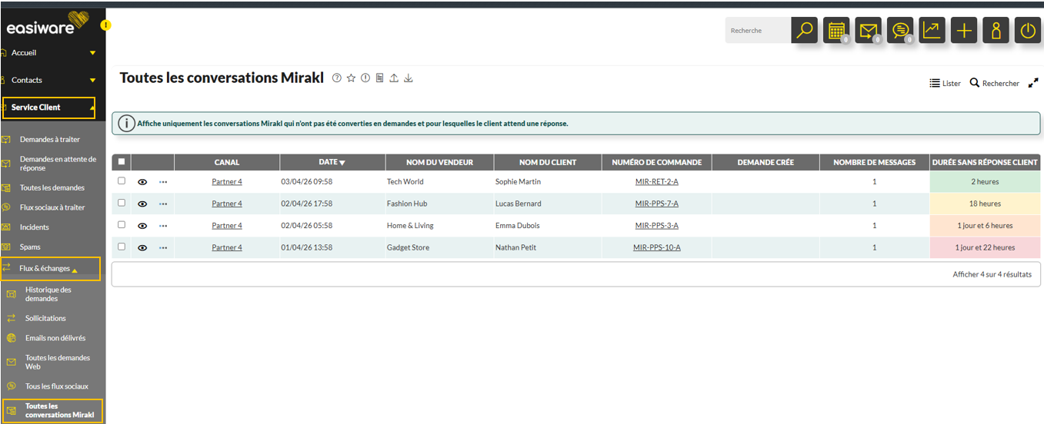This screenshot has height=424, width=1044.
Task: Click the plus icon to create new
Action: (963, 31)
